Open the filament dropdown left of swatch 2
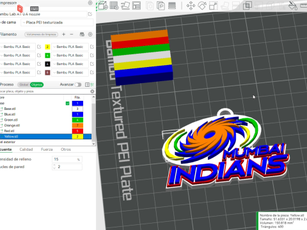 click(x=17, y=47)
